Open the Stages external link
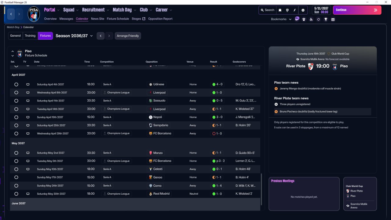Screen dimensions: 391x220 [x=138, y=19]
